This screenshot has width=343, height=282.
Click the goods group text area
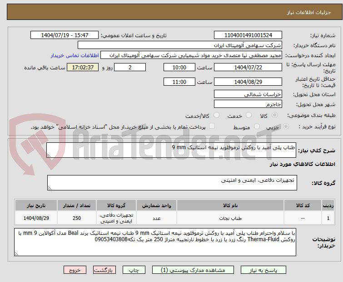pyautogui.click(x=172, y=183)
